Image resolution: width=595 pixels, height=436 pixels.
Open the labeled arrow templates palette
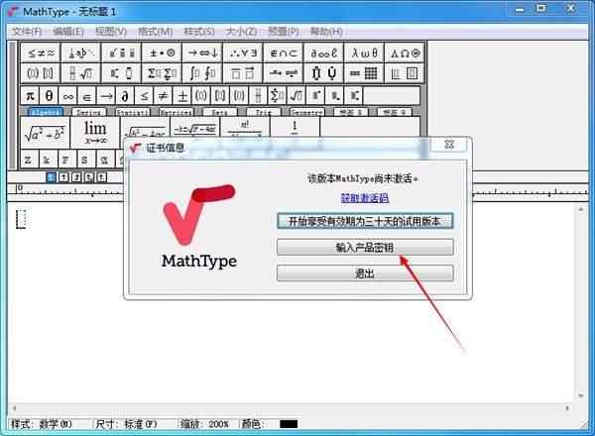point(284,73)
